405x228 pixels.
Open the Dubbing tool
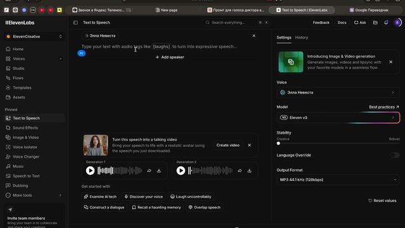coord(34,186)
